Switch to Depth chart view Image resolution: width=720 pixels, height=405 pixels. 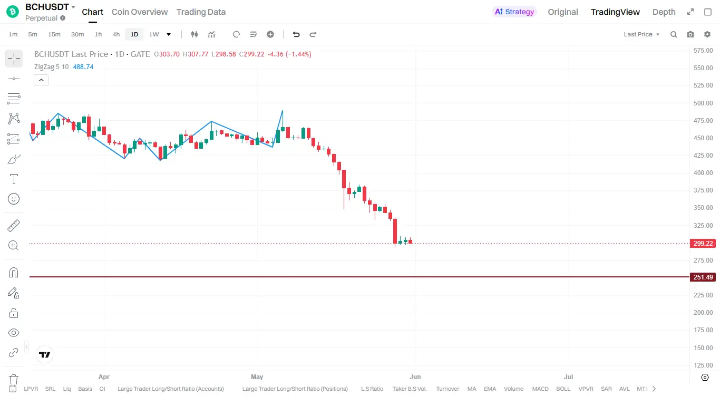pos(664,12)
